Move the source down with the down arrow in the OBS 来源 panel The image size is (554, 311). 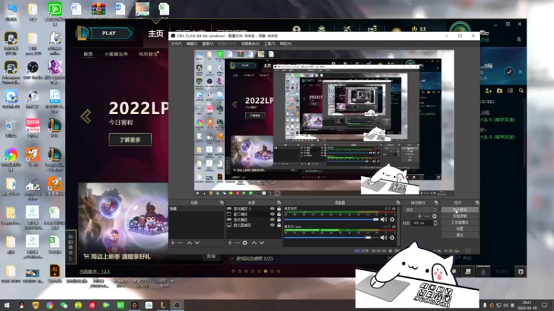(x=262, y=243)
